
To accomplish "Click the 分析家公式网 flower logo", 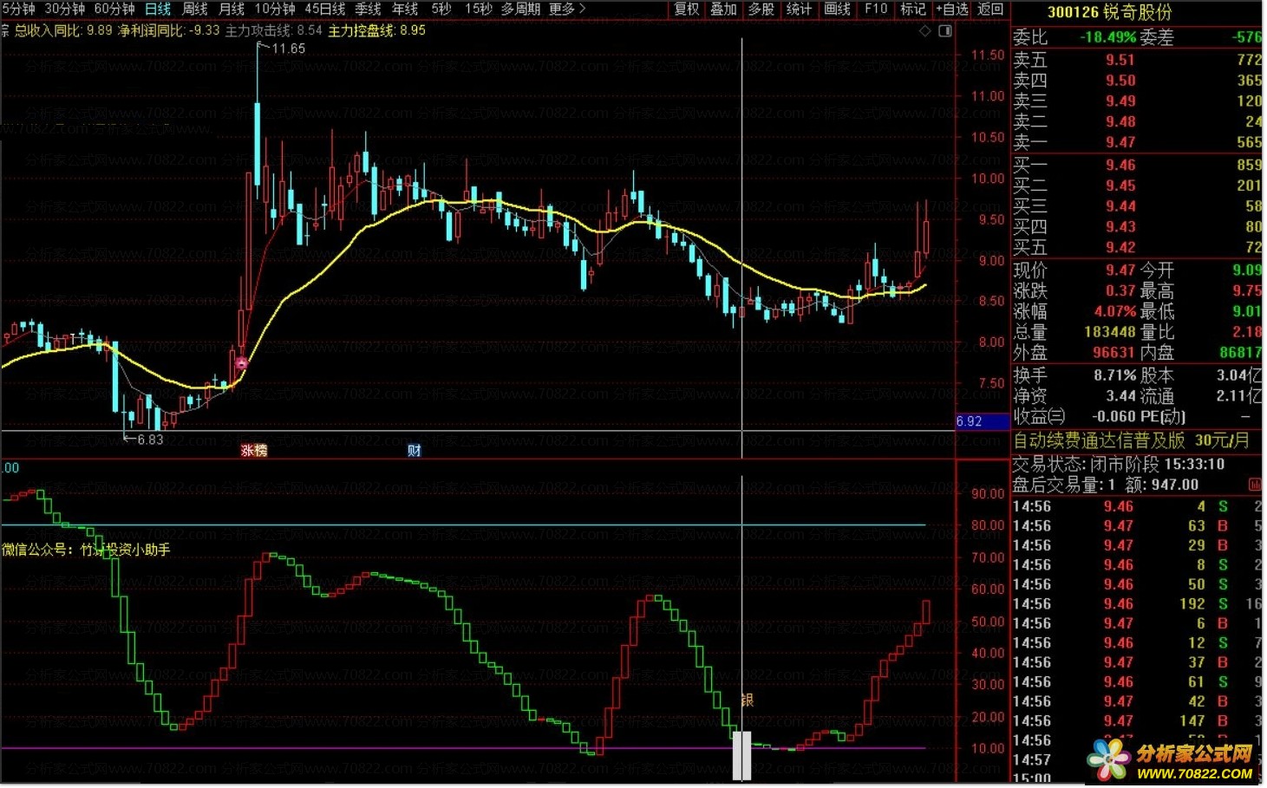I will coord(1110,760).
